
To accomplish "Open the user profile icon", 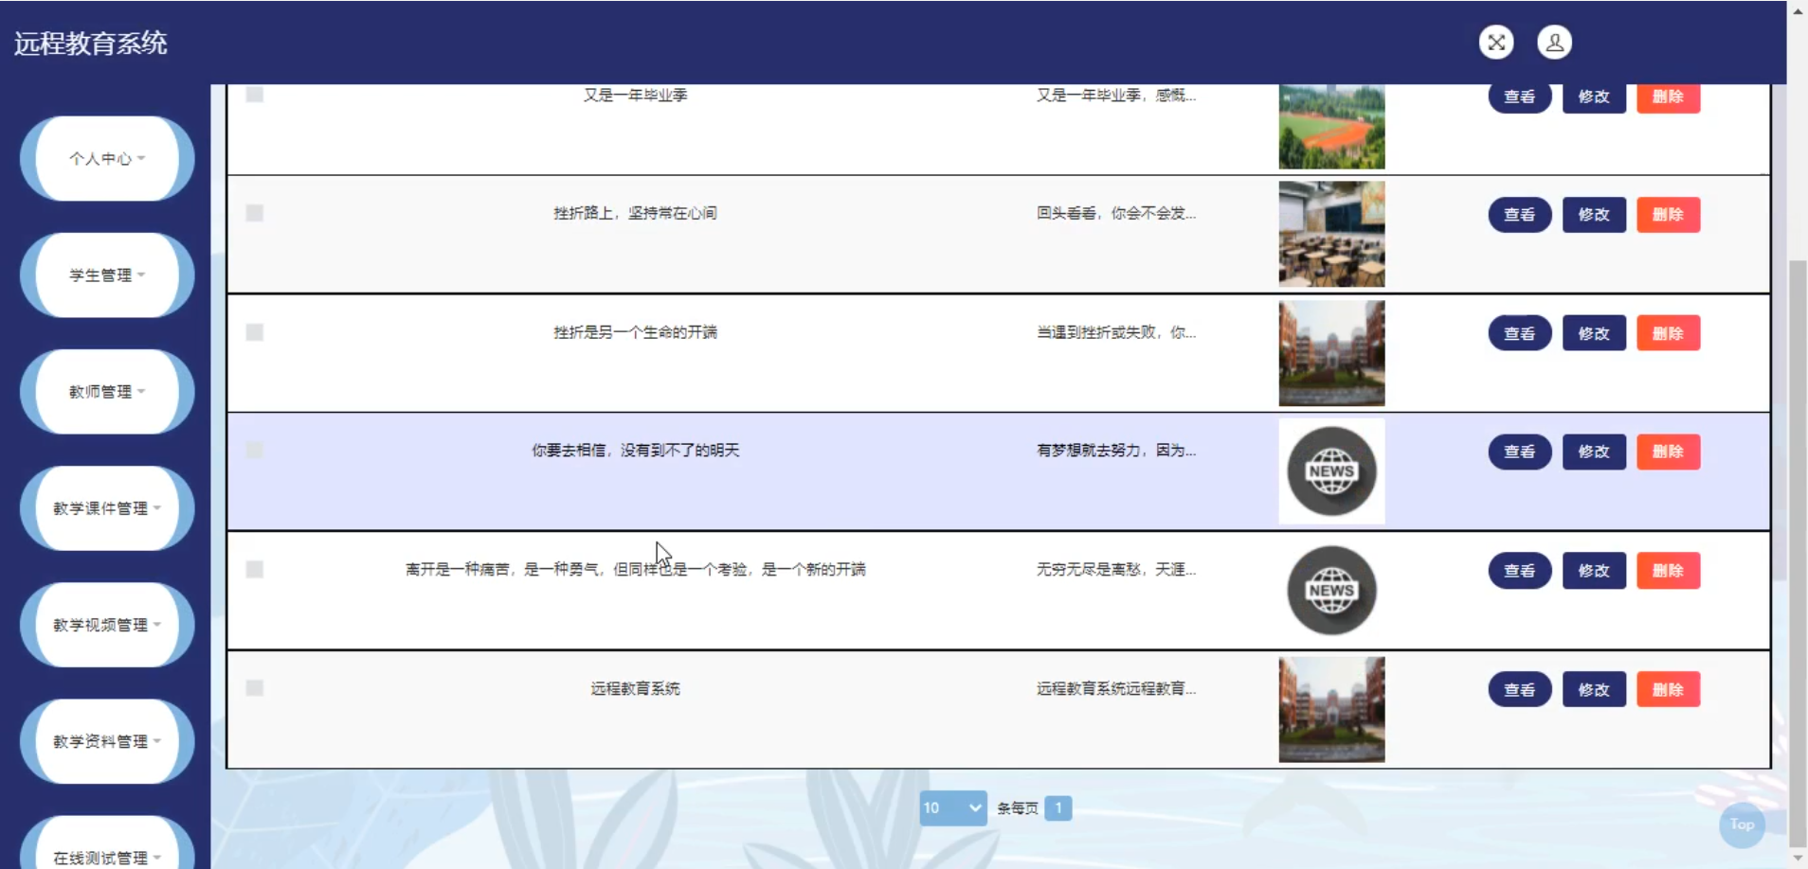I will [1554, 42].
